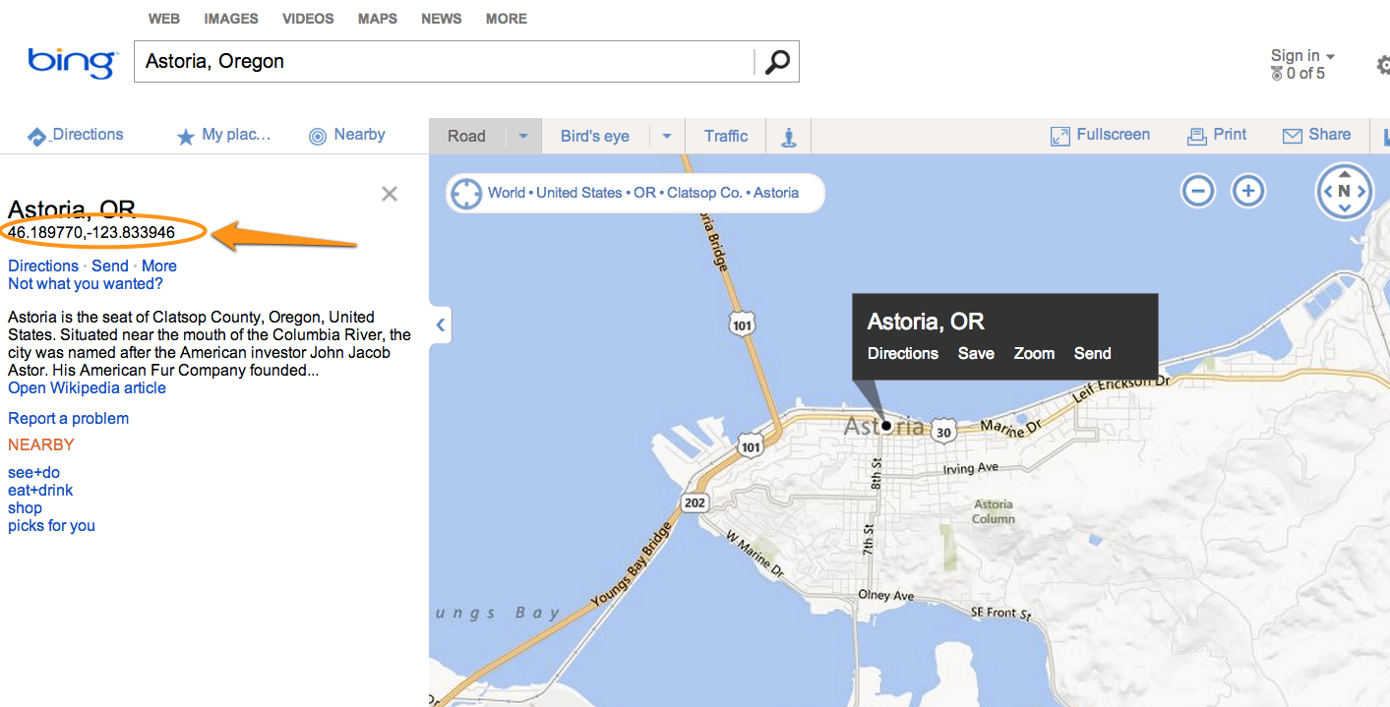The image size is (1390, 707).
Task: Click the WEB menu item
Action: [x=164, y=19]
